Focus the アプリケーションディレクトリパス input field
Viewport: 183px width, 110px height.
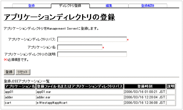92,39
